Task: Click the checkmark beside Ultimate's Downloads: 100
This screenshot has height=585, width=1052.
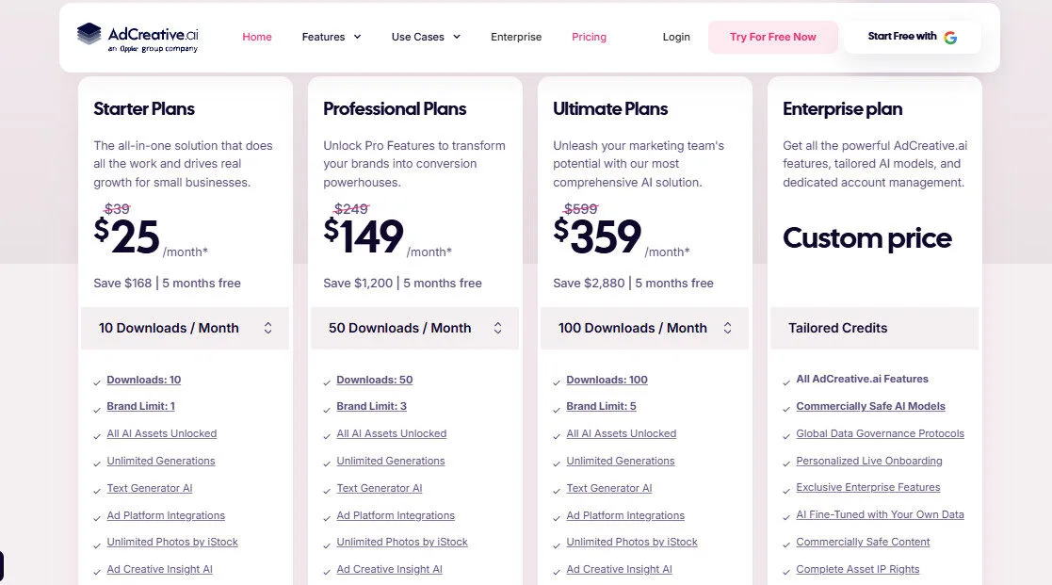Action: pos(557,381)
